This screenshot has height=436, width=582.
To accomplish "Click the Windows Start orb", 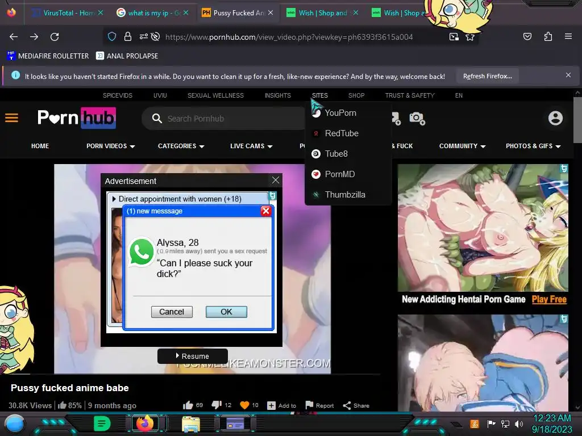I will tap(14, 424).
